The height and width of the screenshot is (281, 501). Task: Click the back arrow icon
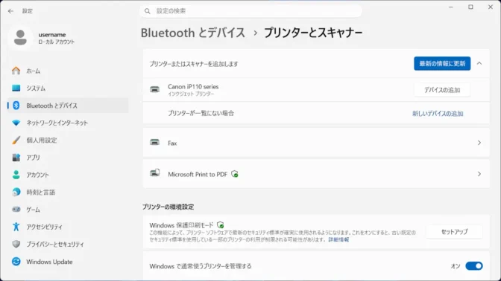[x=10, y=11]
